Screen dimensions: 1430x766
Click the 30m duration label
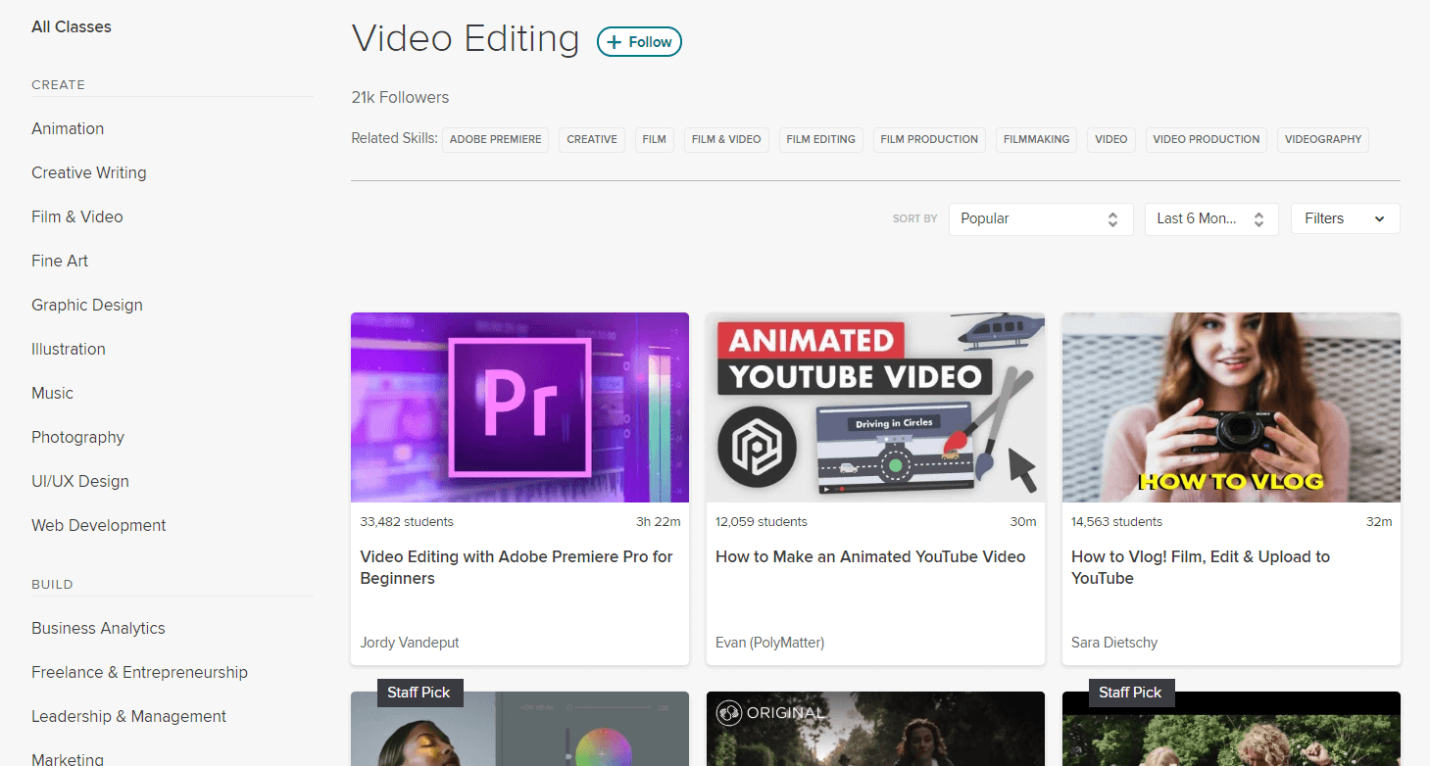click(x=1023, y=522)
